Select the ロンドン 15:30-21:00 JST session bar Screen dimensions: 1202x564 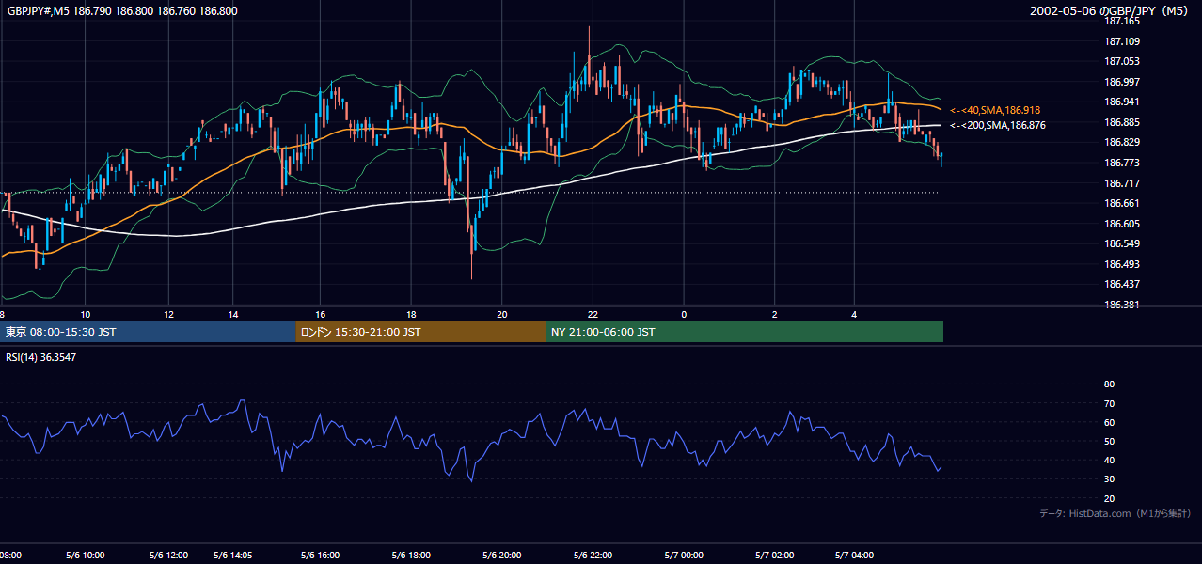[420, 332]
